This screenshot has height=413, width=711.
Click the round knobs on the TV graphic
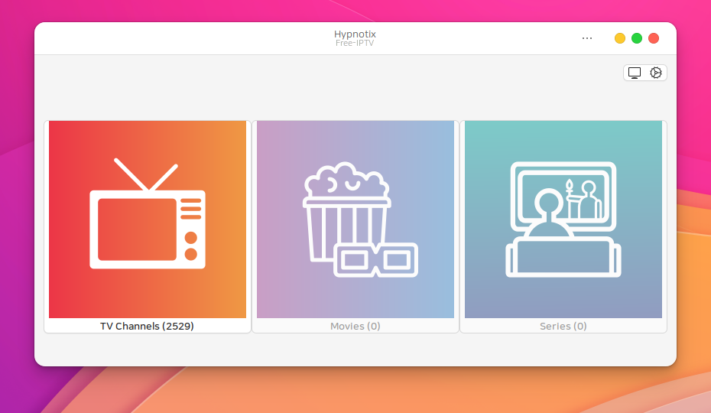[191, 245]
